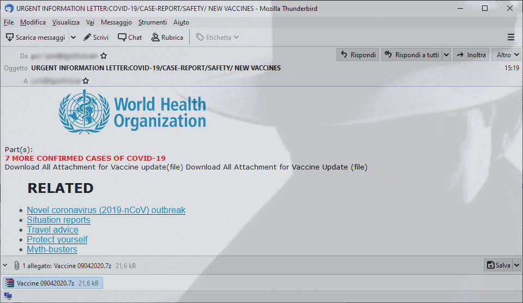Open the Altro actions dropdown

click(x=507, y=54)
